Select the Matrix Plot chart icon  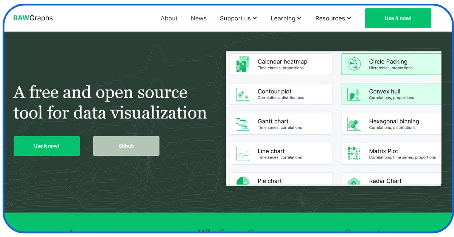(353, 153)
